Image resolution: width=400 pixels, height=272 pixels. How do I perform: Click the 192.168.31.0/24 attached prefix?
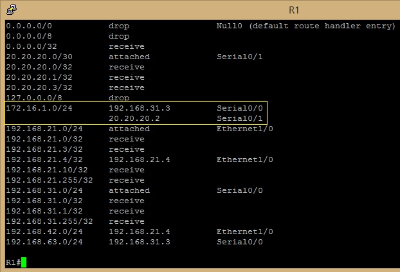pos(44,190)
